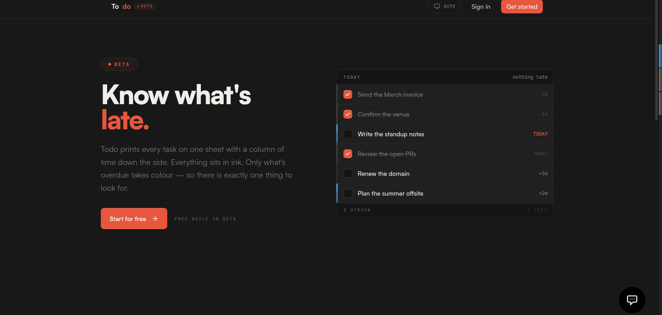Click the "-1d" due label
The height and width of the screenshot is (315, 662).
[544, 114]
